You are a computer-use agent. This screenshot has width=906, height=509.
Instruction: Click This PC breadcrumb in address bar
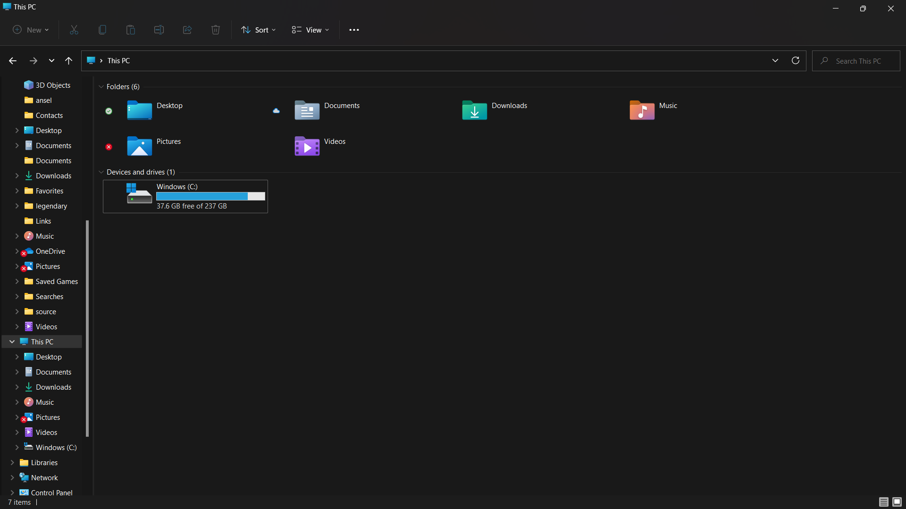pos(118,61)
